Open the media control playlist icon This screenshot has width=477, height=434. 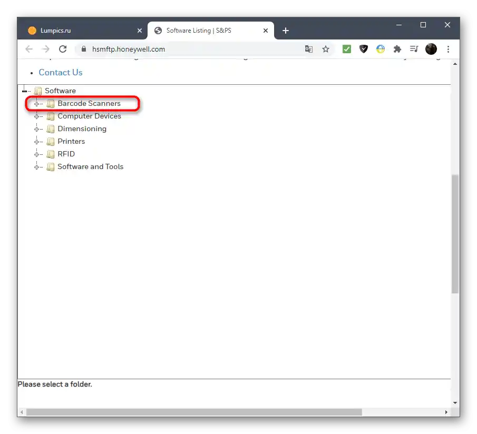414,49
